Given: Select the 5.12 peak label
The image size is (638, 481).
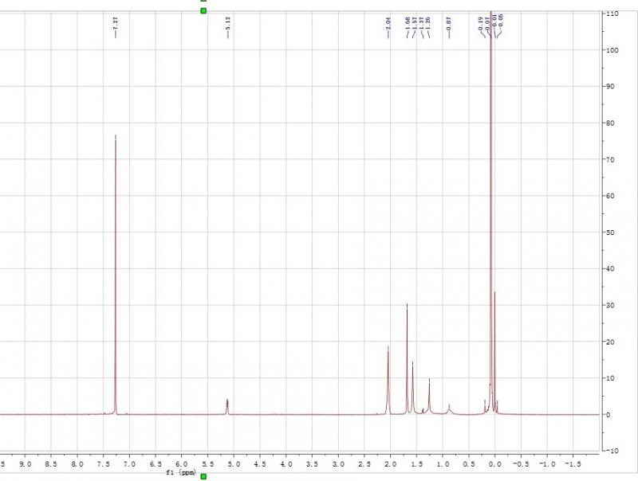Looking at the screenshot, I should click(228, 23).
